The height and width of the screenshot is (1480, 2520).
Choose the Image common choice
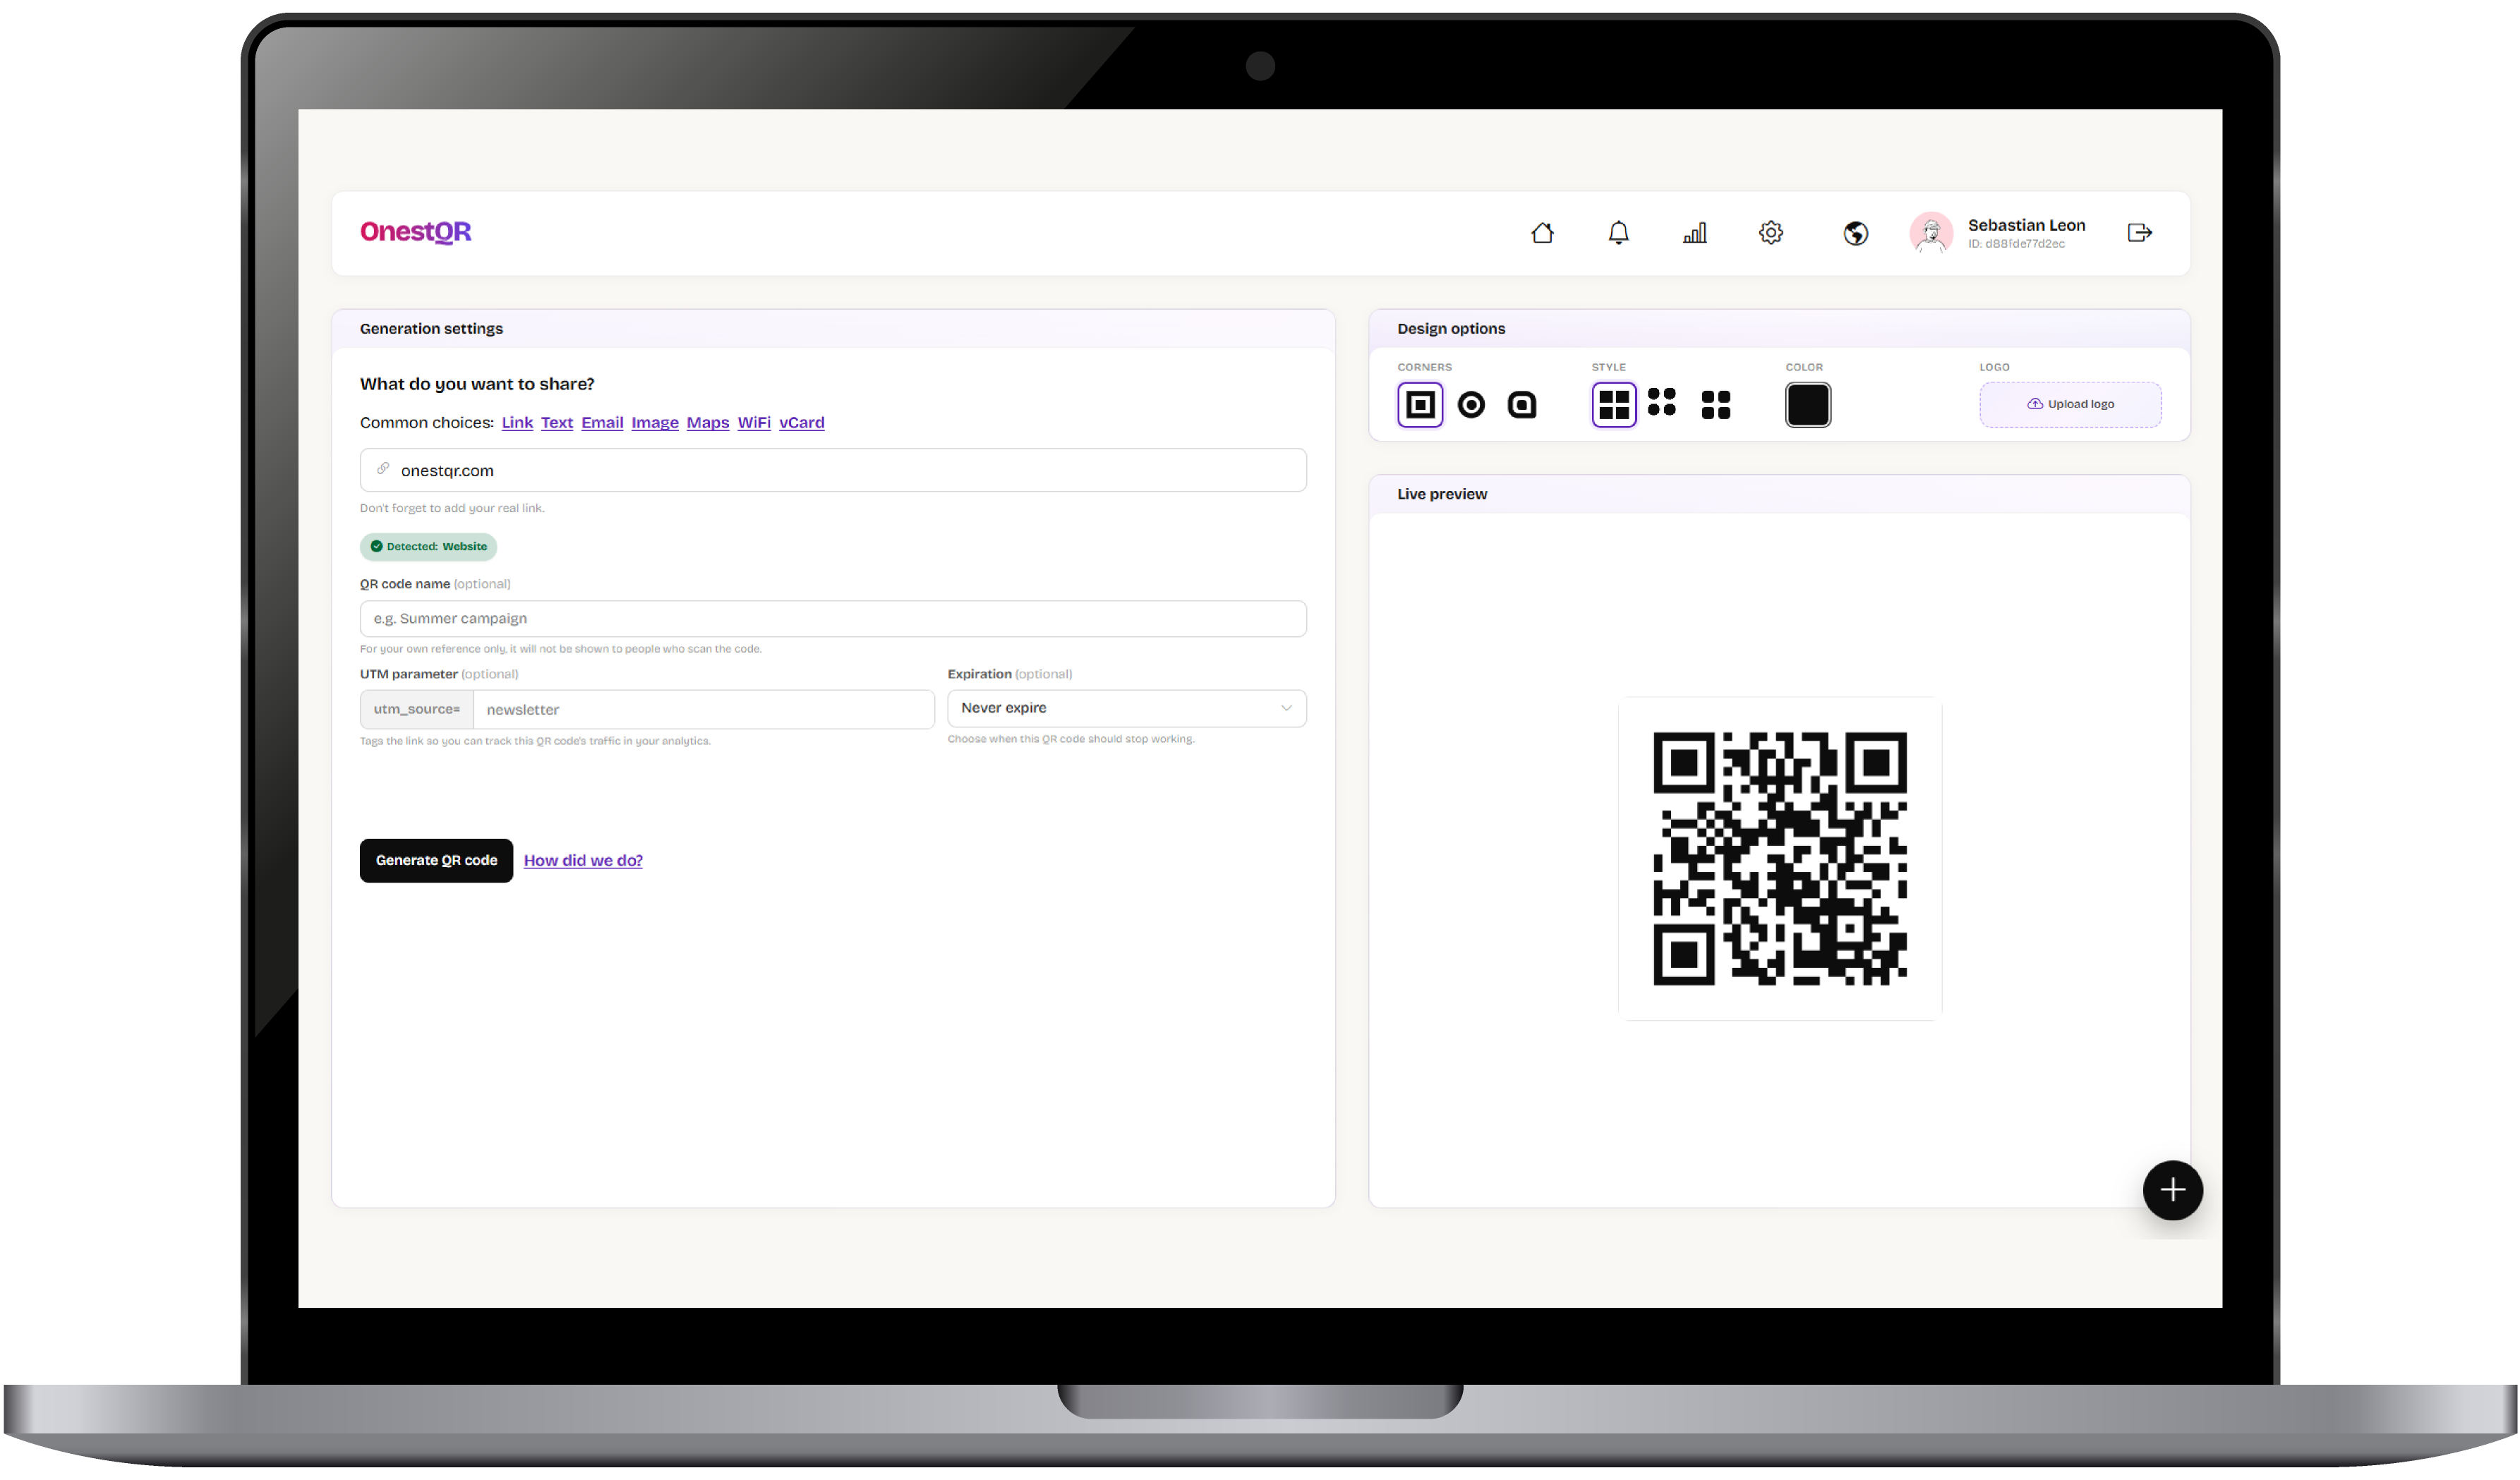pos(655,423)
